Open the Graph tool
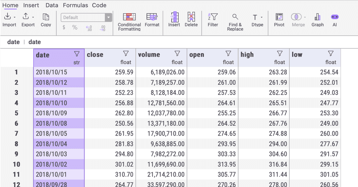This screenshot has height=187, width=358. 317,17
